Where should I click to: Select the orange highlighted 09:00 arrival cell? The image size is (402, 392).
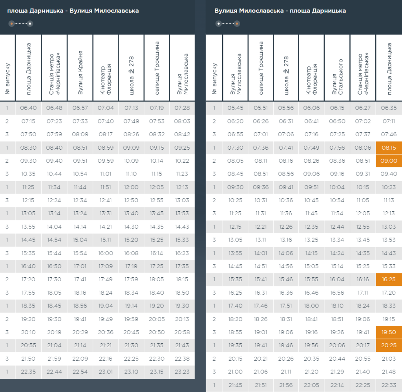tap(389, 161)
